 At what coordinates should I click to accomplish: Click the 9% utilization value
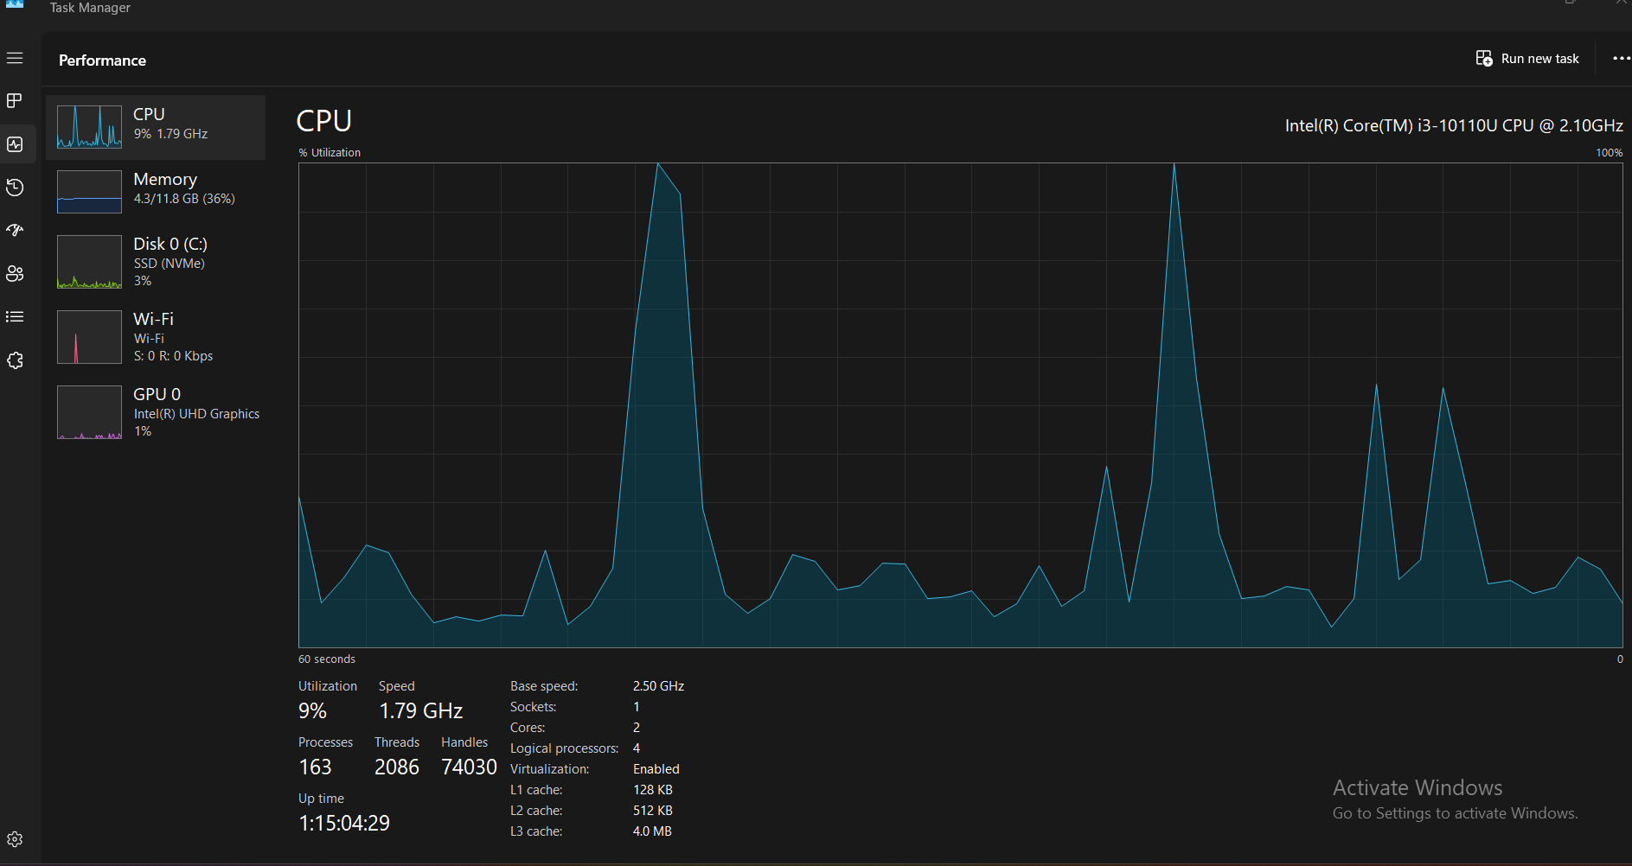point(312,711)
